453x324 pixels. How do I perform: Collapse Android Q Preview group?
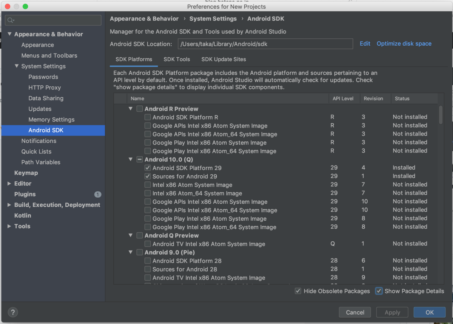tap(131, 235)
